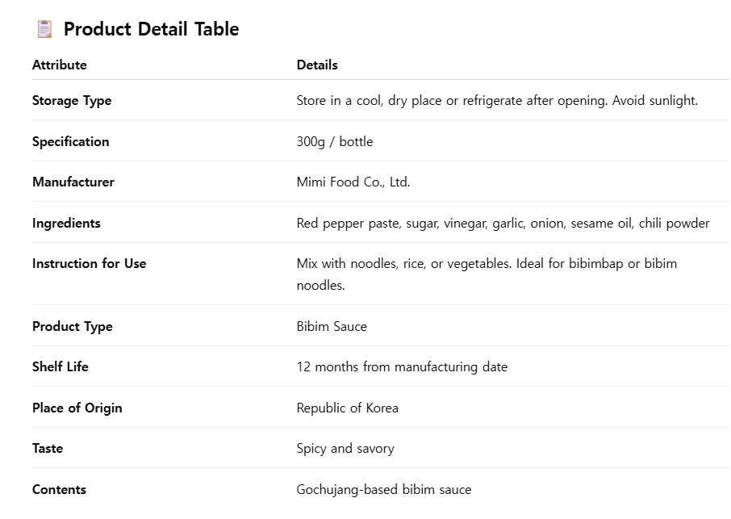Viewport: 731px width, 519px height.
Task: Select the Storage Type row label
Action: point(72,101)
